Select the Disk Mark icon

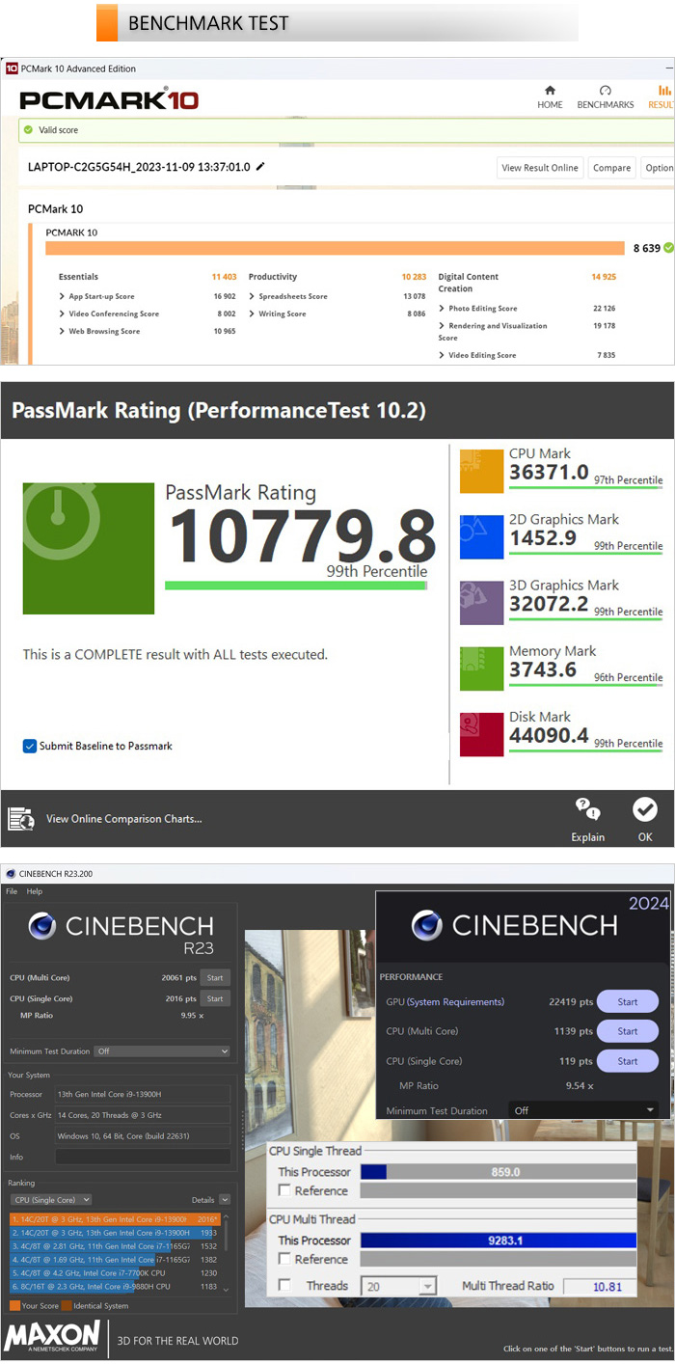[x=481, y=734]
